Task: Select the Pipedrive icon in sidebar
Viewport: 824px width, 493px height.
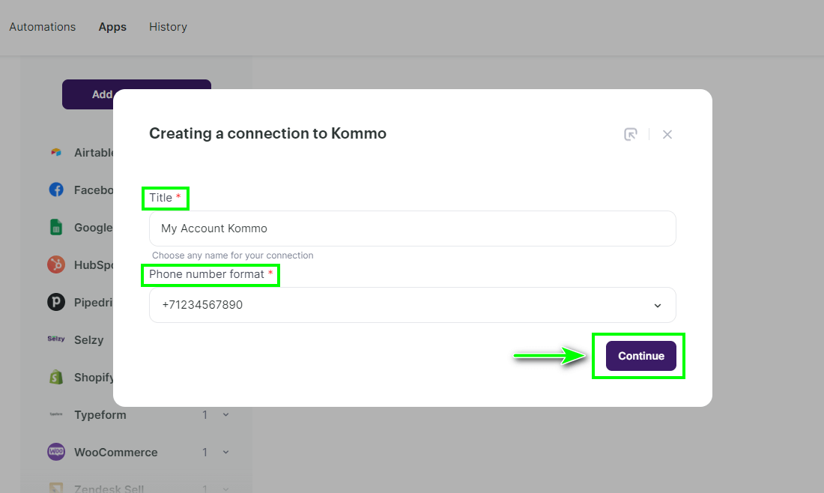Action: coord(56,302)
